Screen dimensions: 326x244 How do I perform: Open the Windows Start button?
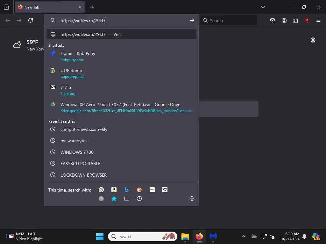click(x=100, y=236)
